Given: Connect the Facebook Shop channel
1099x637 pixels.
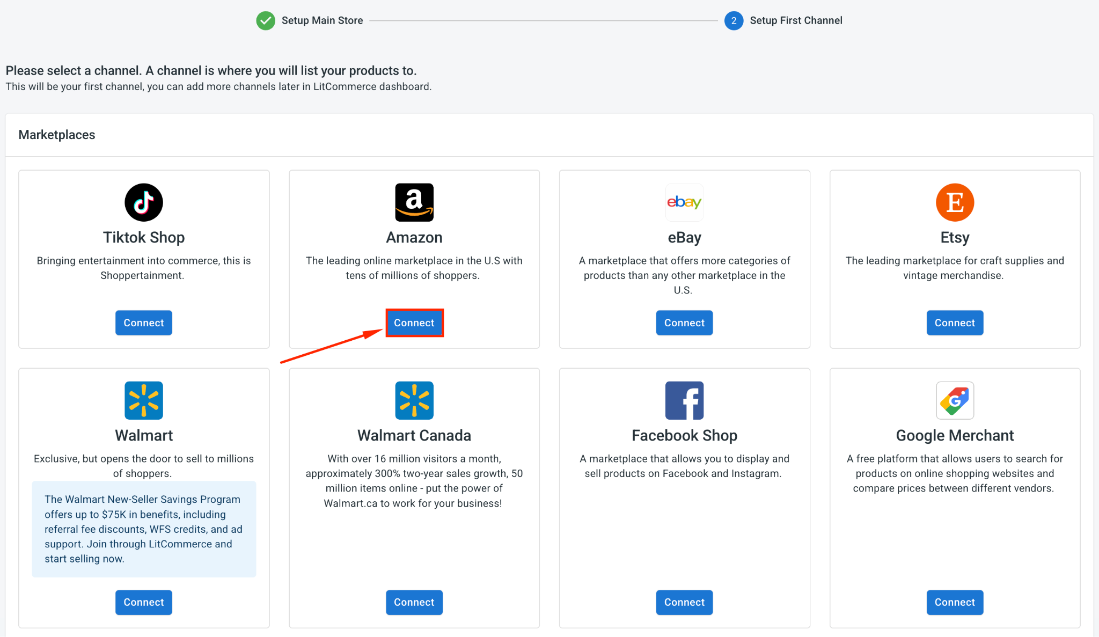Looking at the screenshot, I should (x=684, y=602).
